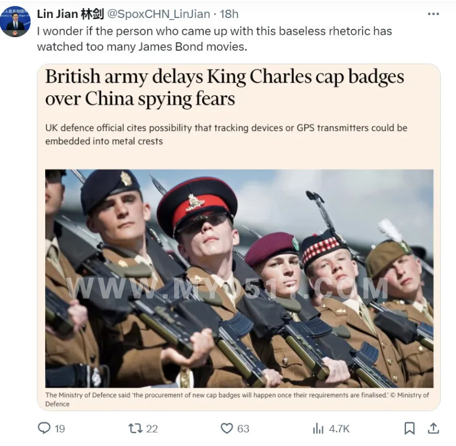
Task: Open the soldiers photo in the article card
Action: click(x=239, y=278)
